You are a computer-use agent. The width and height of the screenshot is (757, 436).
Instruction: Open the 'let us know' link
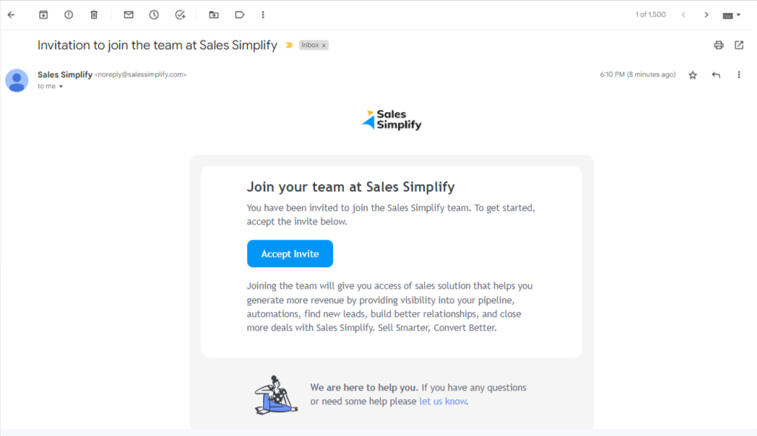tap(443, 401)
